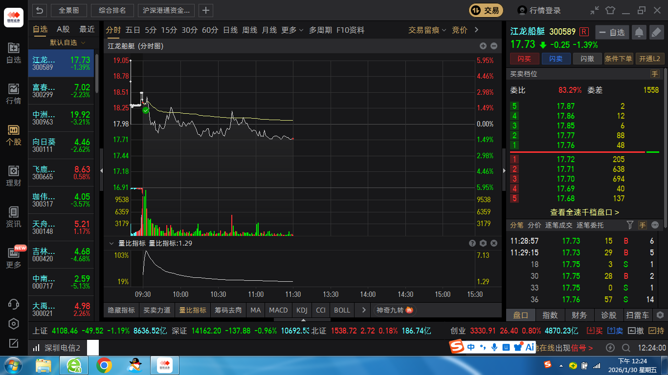Click the blue 闪卖 button

coord(556,59)
